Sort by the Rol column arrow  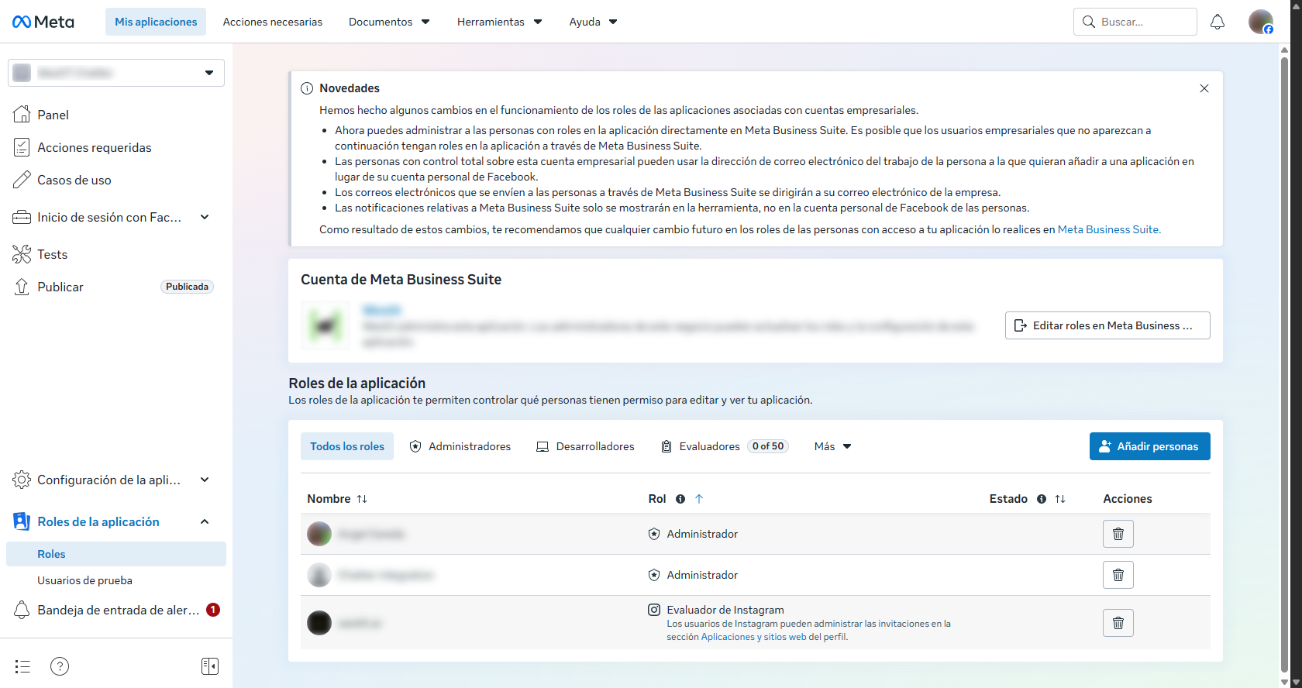coord(699,499)
